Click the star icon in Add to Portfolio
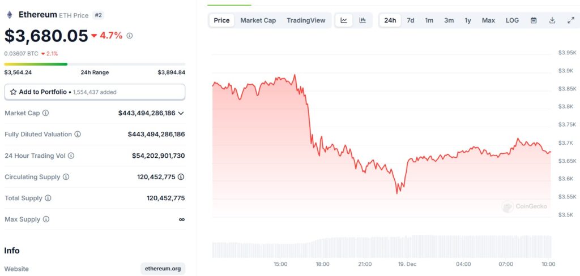The width and height of the screenshot is (580, 276). 14,92
